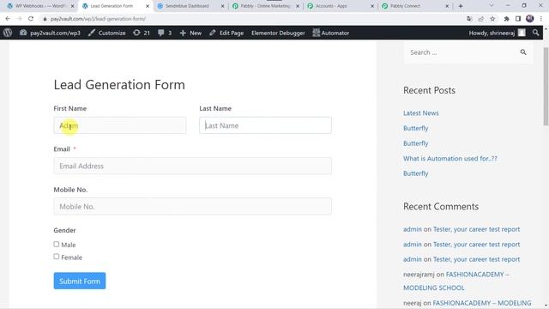Open Elementor Debugger menu
Image resolution: width=549 pixels, height=309 pixels.
click(278, 33)
